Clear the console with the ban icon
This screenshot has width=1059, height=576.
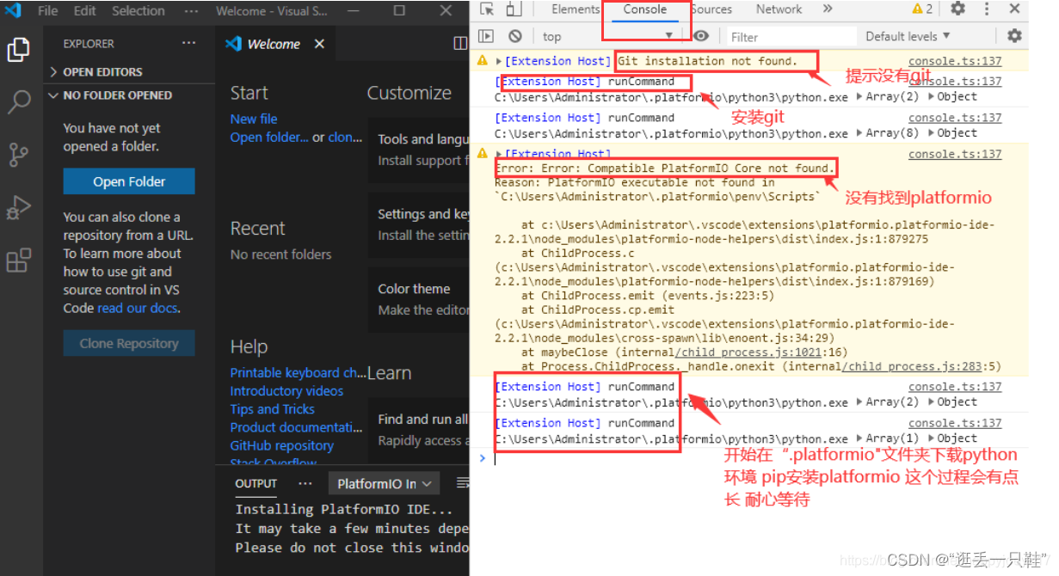click(514, 36)
